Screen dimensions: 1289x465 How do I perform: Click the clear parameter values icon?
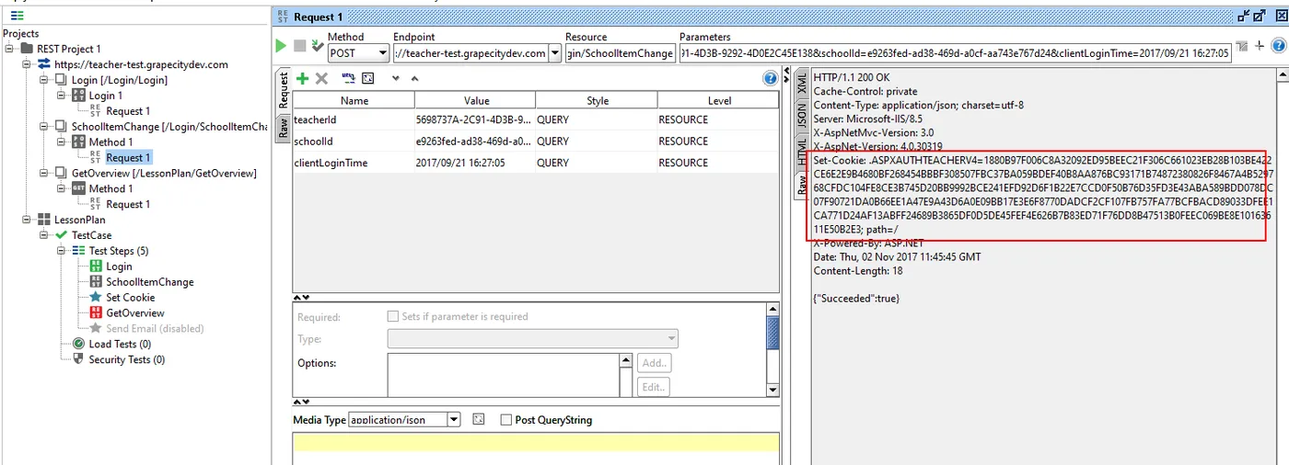tap(368, 79)
